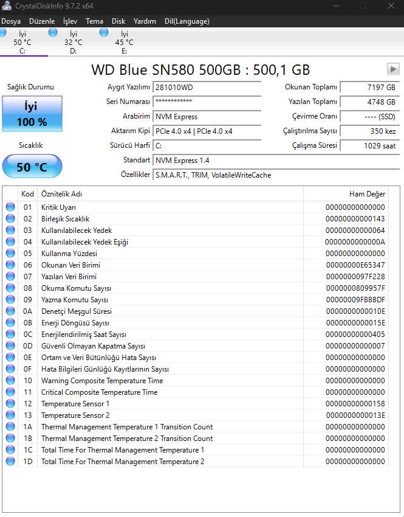The width and height of the screenshot is (404, 517).
Task: Select raw value 00000009FBBBDF
Action: tap(355, 300)
